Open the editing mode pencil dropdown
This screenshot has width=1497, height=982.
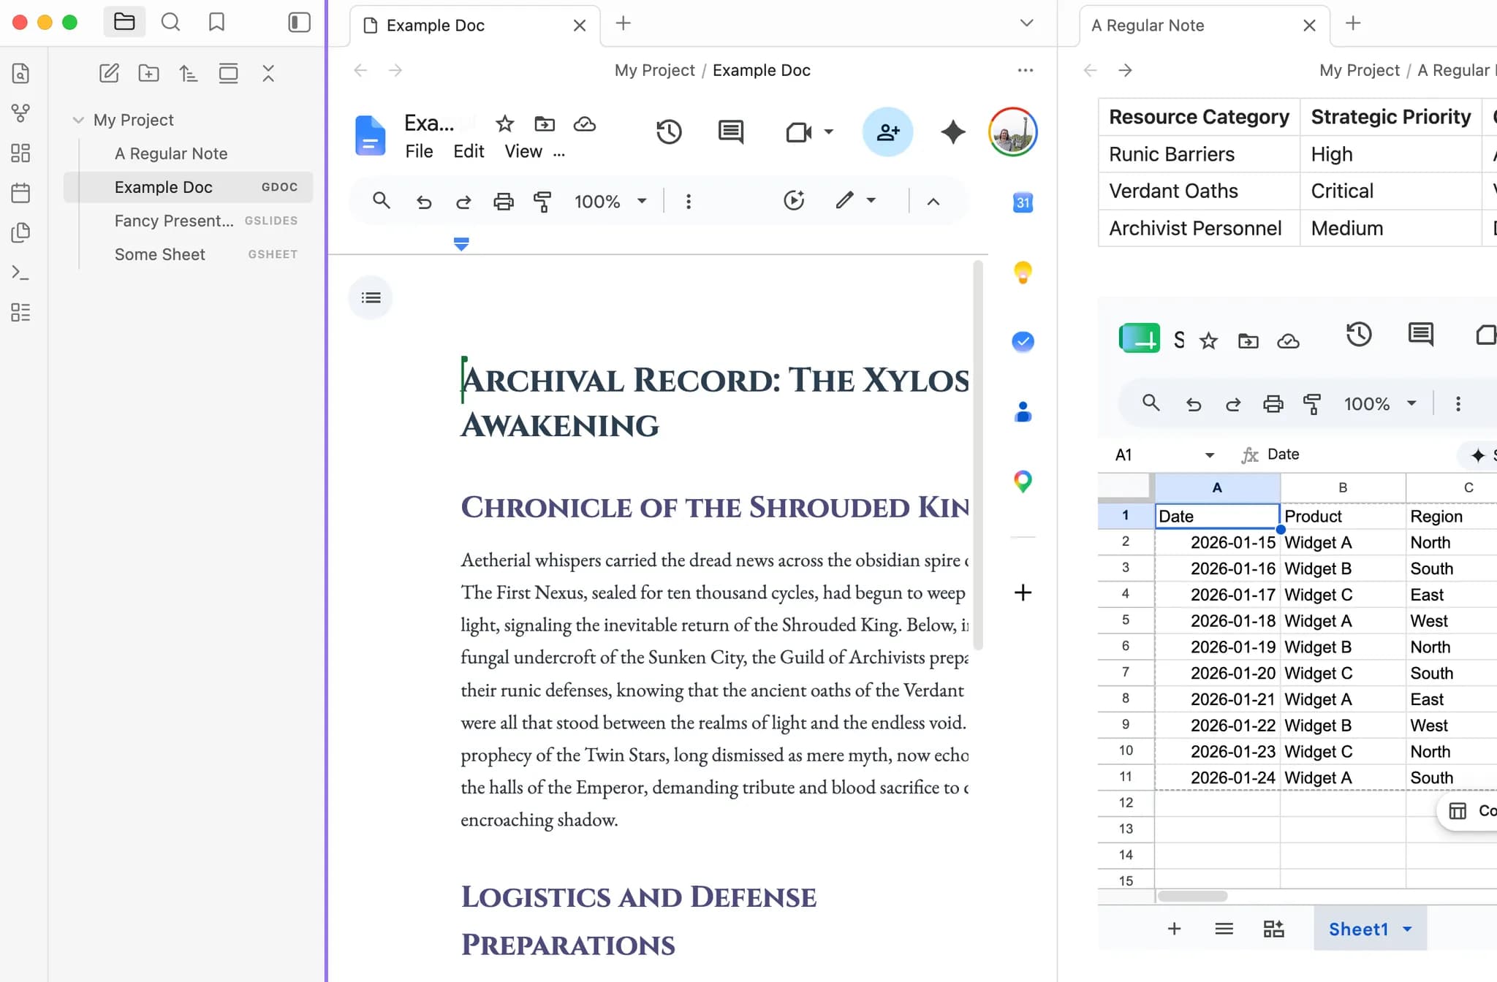855,200
